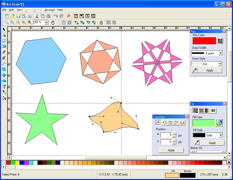Click the red delete X icon
The image size is (233, 180).
coord(69,16)
